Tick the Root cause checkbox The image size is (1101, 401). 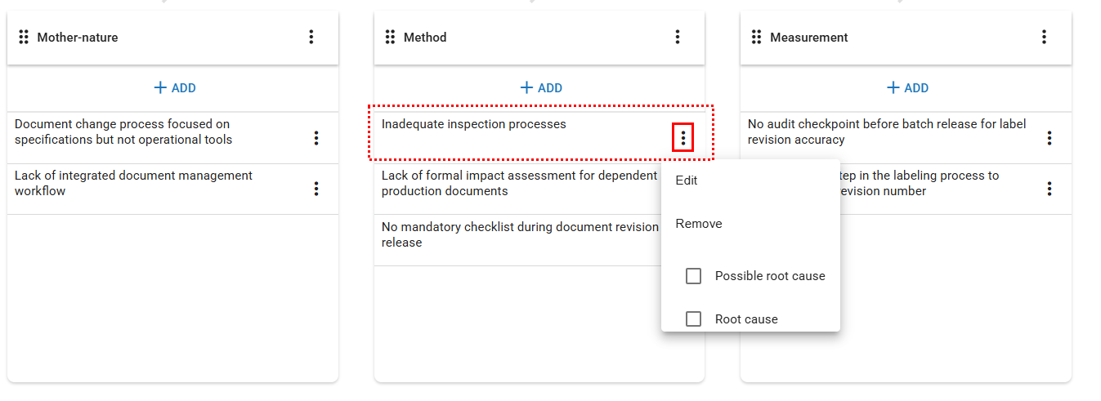tap(694, 319)
